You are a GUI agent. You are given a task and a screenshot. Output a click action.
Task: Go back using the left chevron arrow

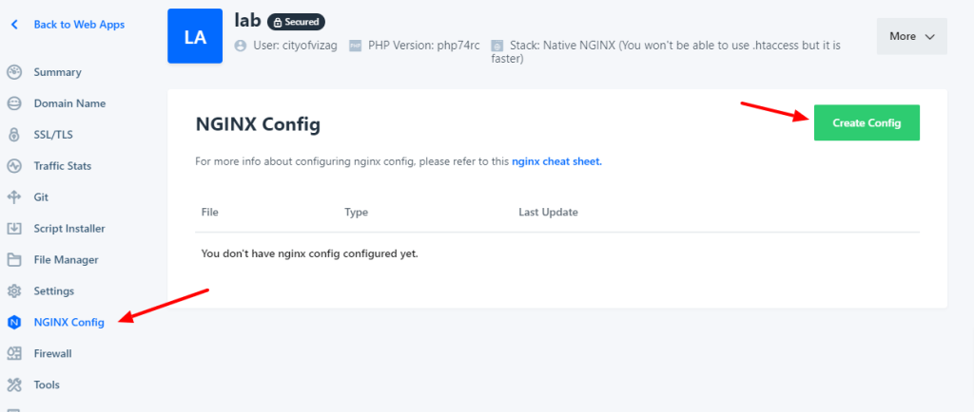coord(14,25)
